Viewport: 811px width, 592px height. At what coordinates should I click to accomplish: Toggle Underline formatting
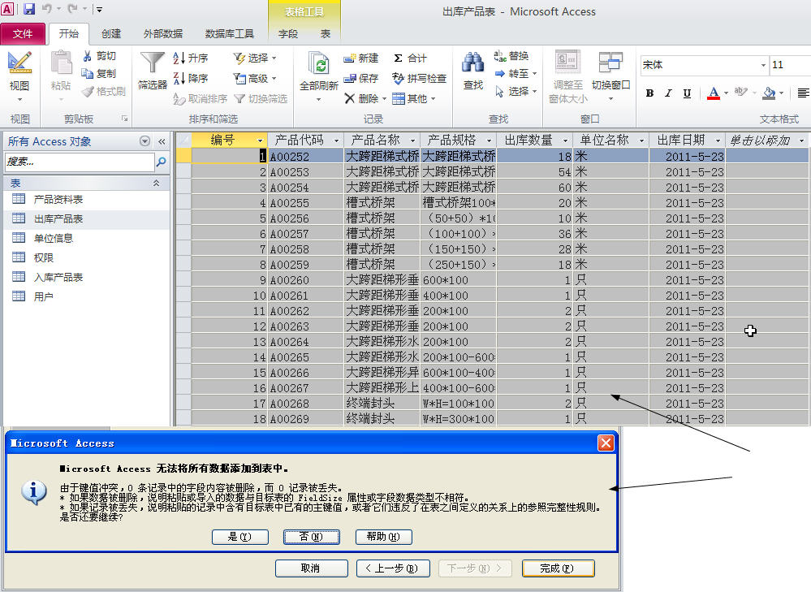click(687, 93)
